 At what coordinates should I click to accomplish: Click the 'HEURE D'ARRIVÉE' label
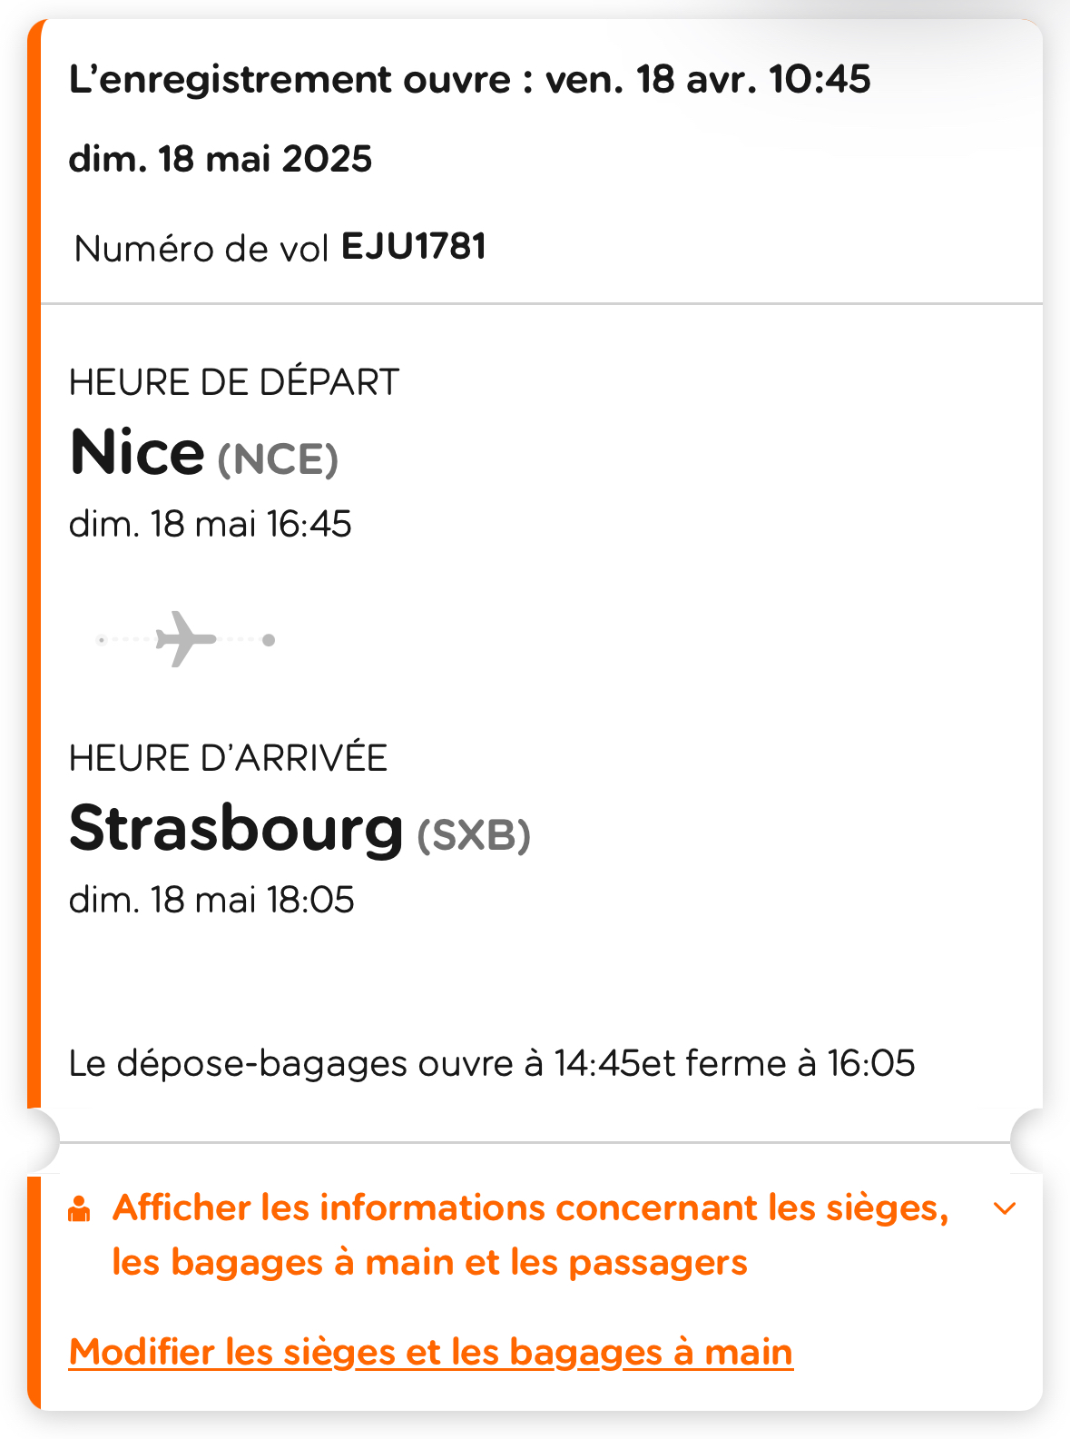tap(229, 758)
